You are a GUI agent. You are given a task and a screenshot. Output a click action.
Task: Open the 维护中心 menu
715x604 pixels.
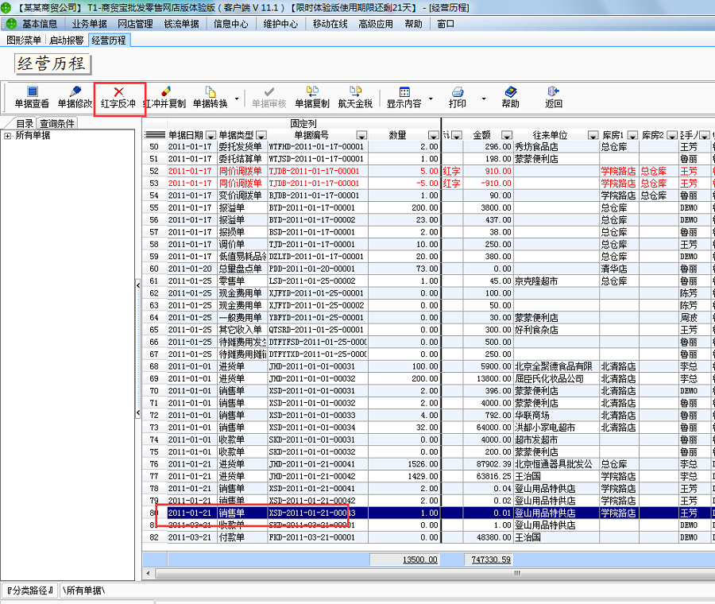[x=280, y=24]
